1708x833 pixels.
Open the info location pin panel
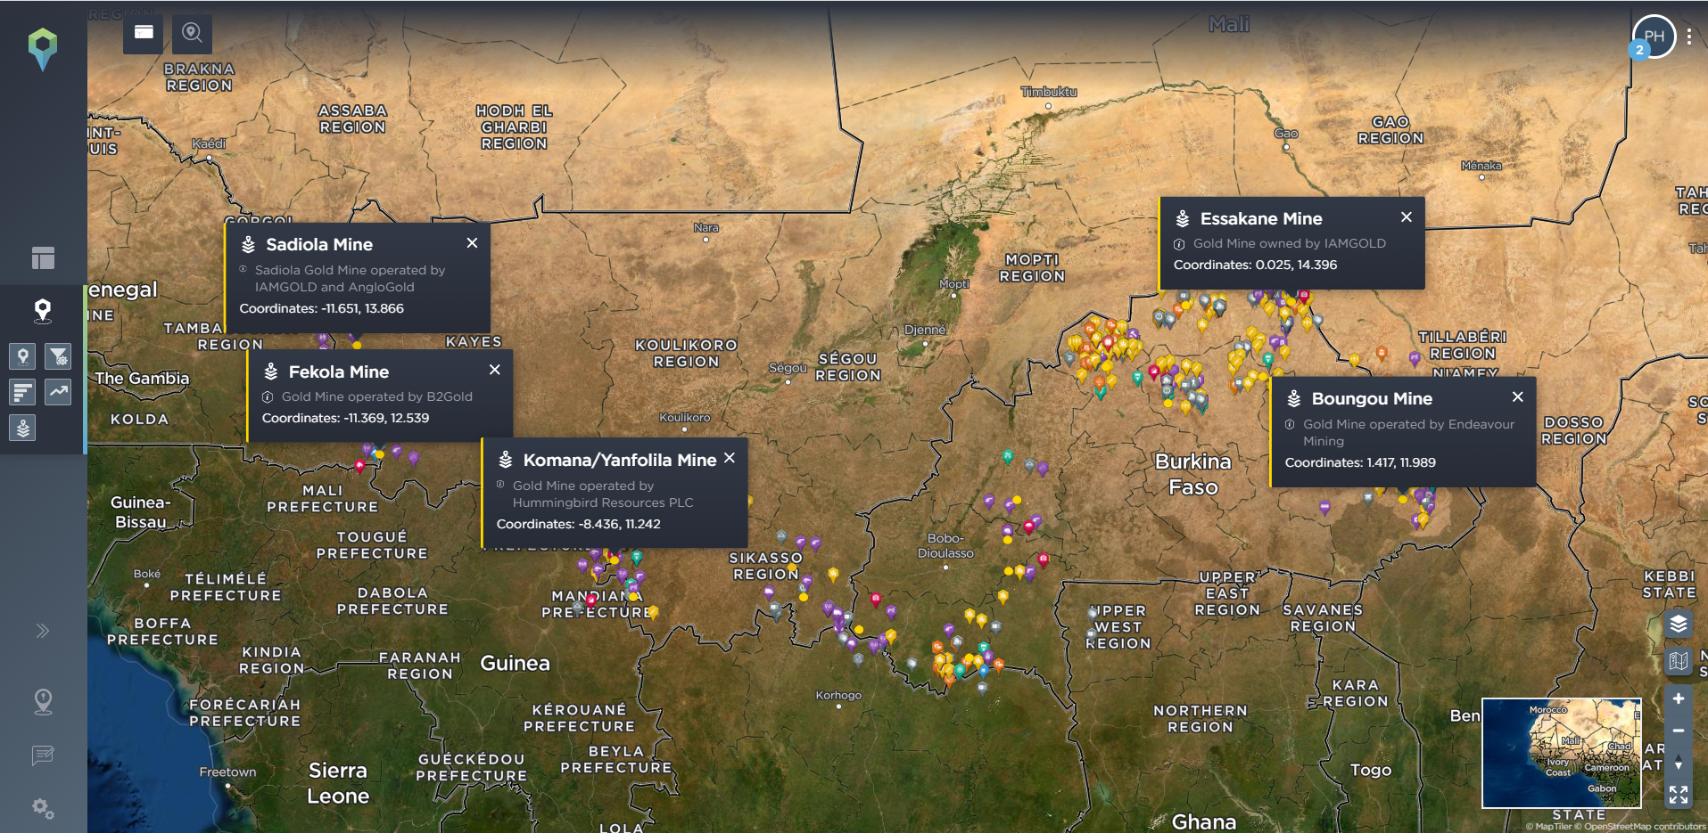[x=43, y=702]
